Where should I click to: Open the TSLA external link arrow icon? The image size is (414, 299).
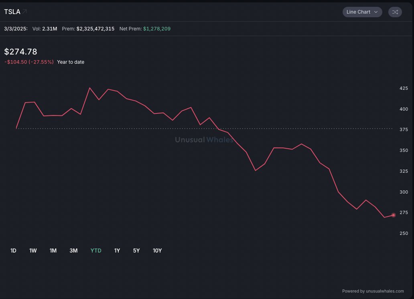[x=24, y=11]
